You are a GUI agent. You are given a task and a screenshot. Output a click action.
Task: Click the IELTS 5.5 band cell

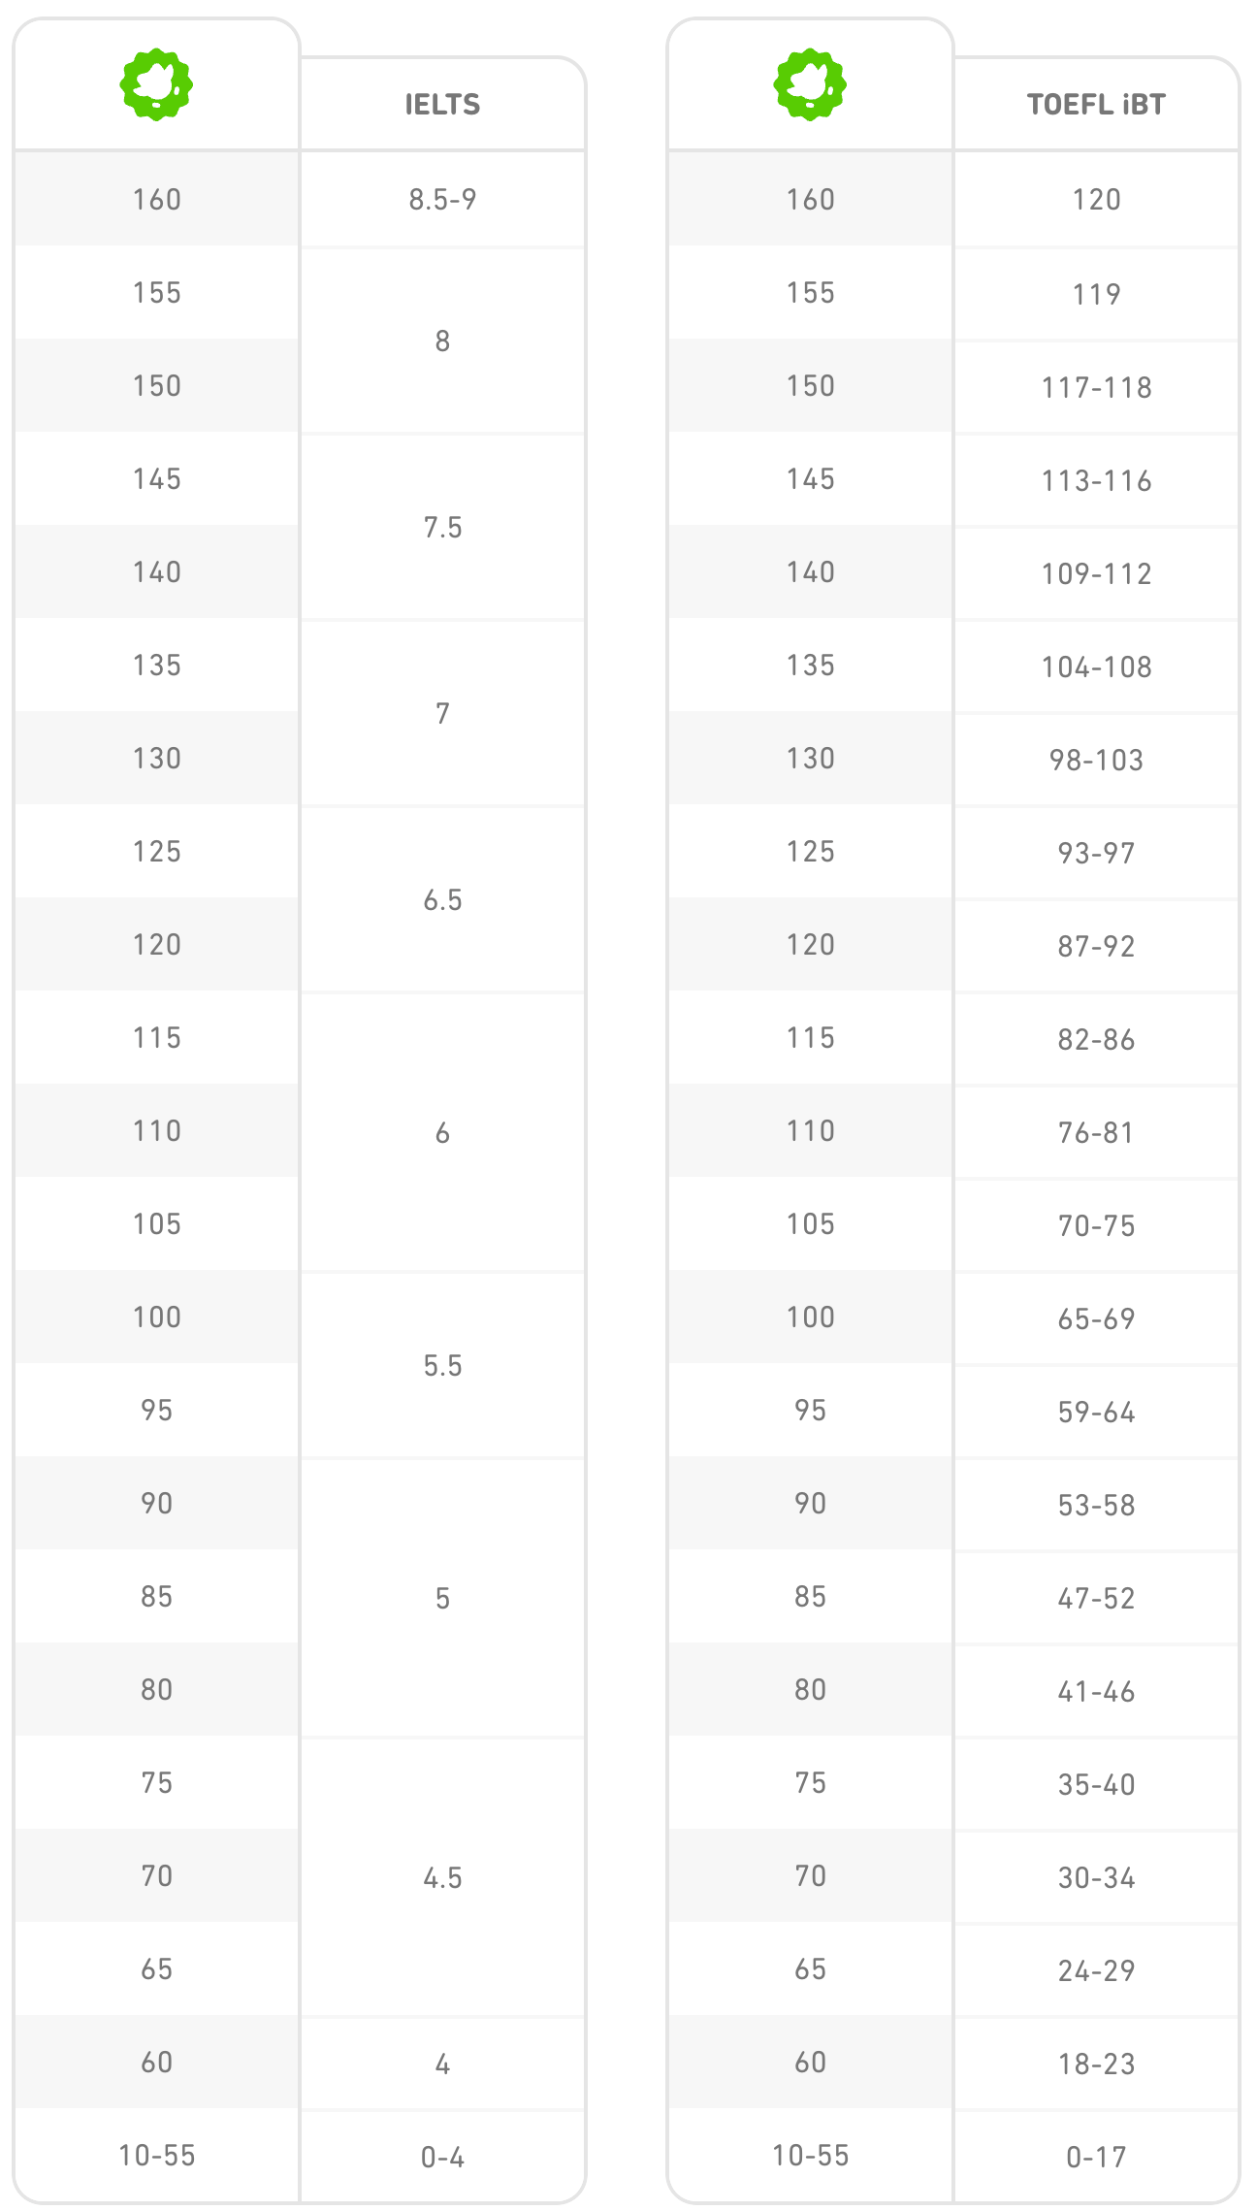point(442,1366)
